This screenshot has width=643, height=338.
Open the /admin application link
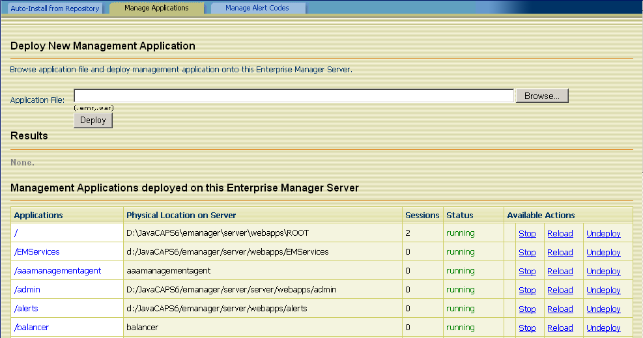[27, 290]
